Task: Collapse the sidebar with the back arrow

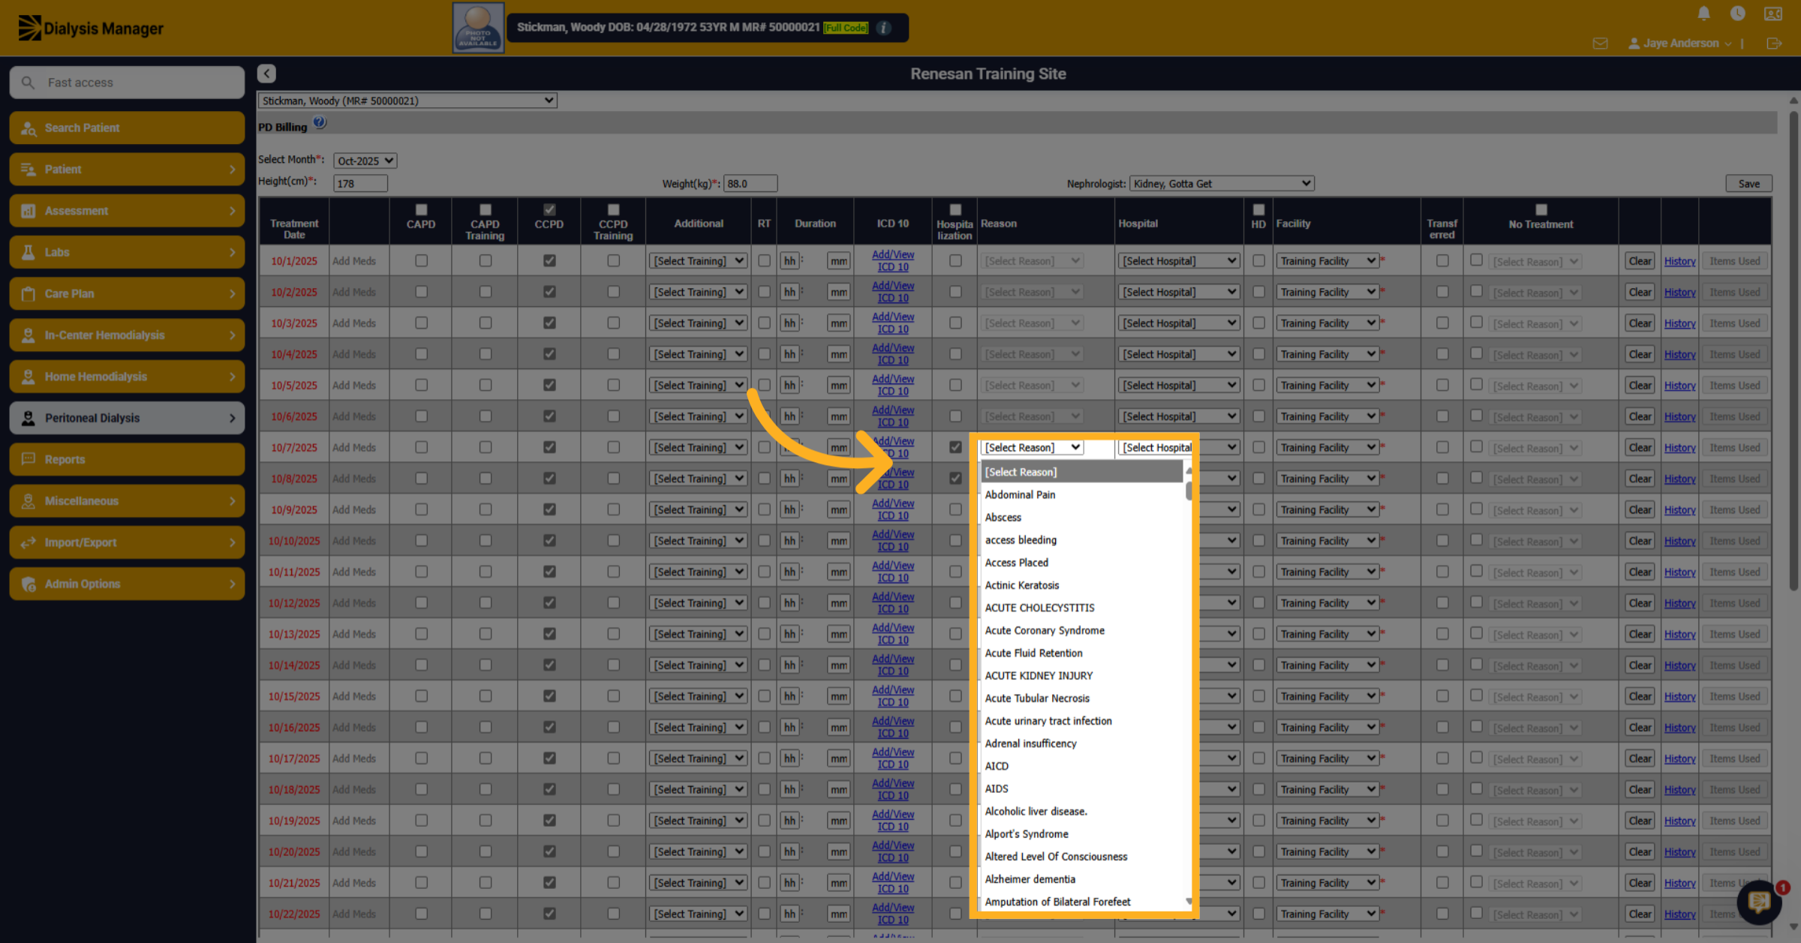Action: click(x=266, y=74)
